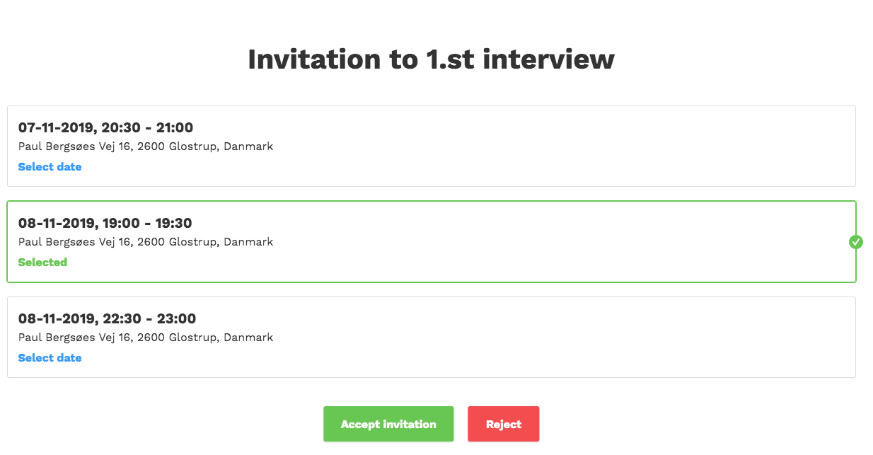Click the address under the 22:30 slot
873x455 pixels.
(x=145, y=338)
